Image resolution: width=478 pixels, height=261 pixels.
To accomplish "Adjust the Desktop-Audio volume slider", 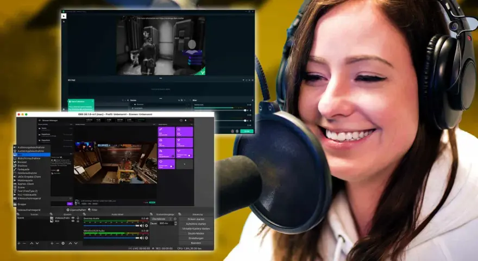I will click(x=111, y=226).
